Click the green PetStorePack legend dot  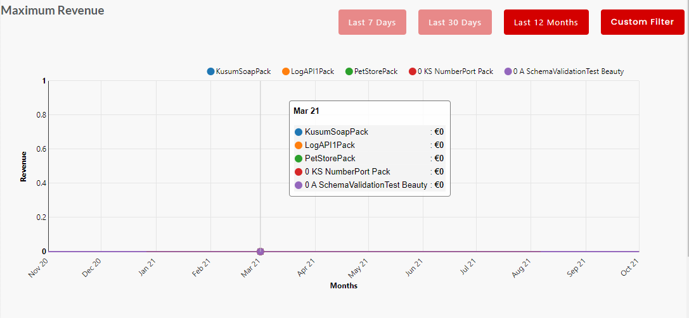tap(349, 71)
